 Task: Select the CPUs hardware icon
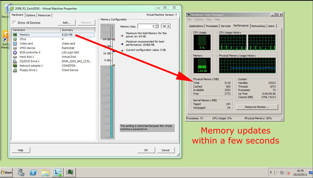point(15,39)
